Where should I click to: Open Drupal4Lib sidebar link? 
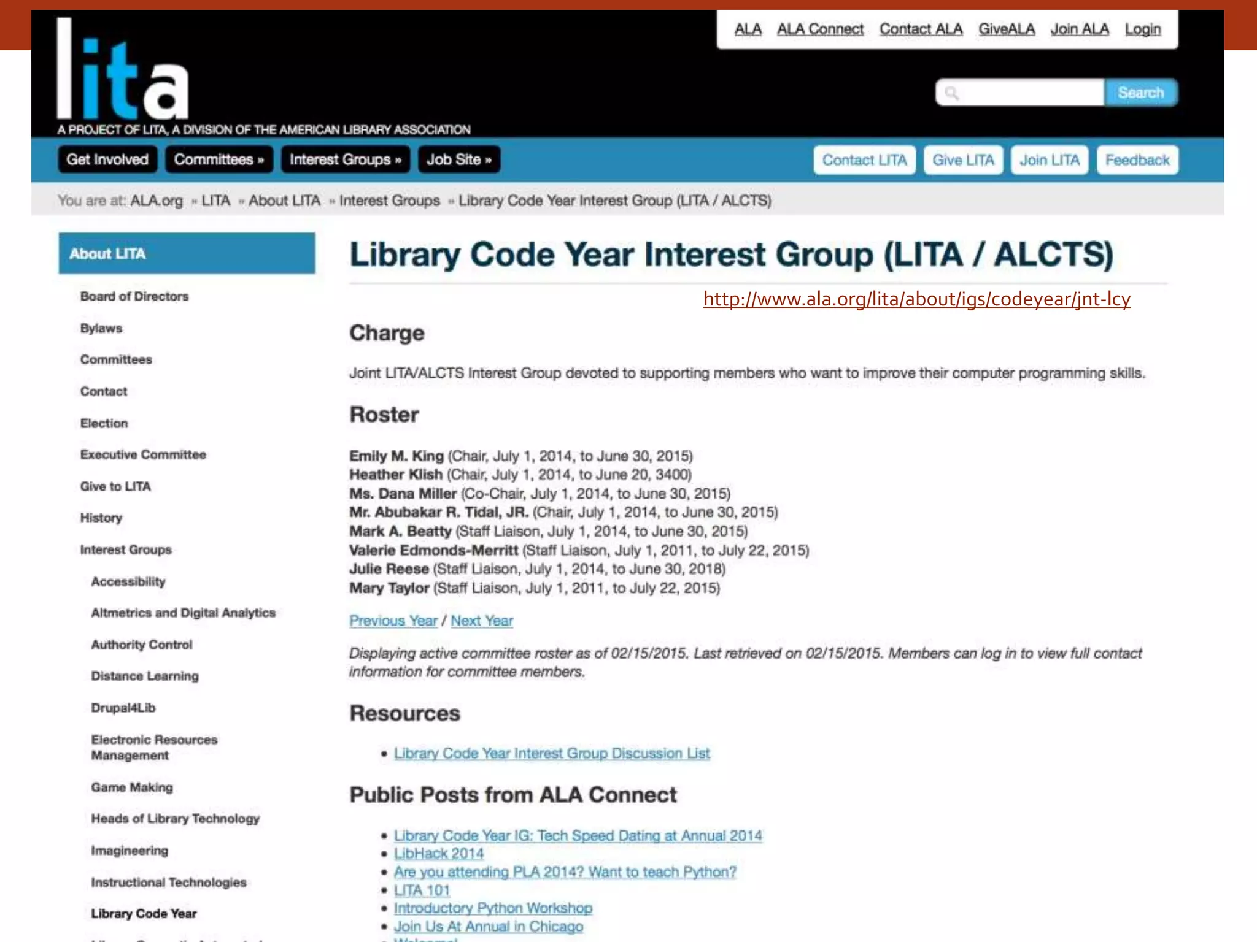point(123,708)
